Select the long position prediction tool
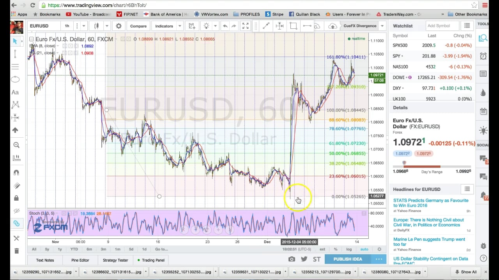The image size is (499, 280). pyautogui.click(x=15, y=117)
